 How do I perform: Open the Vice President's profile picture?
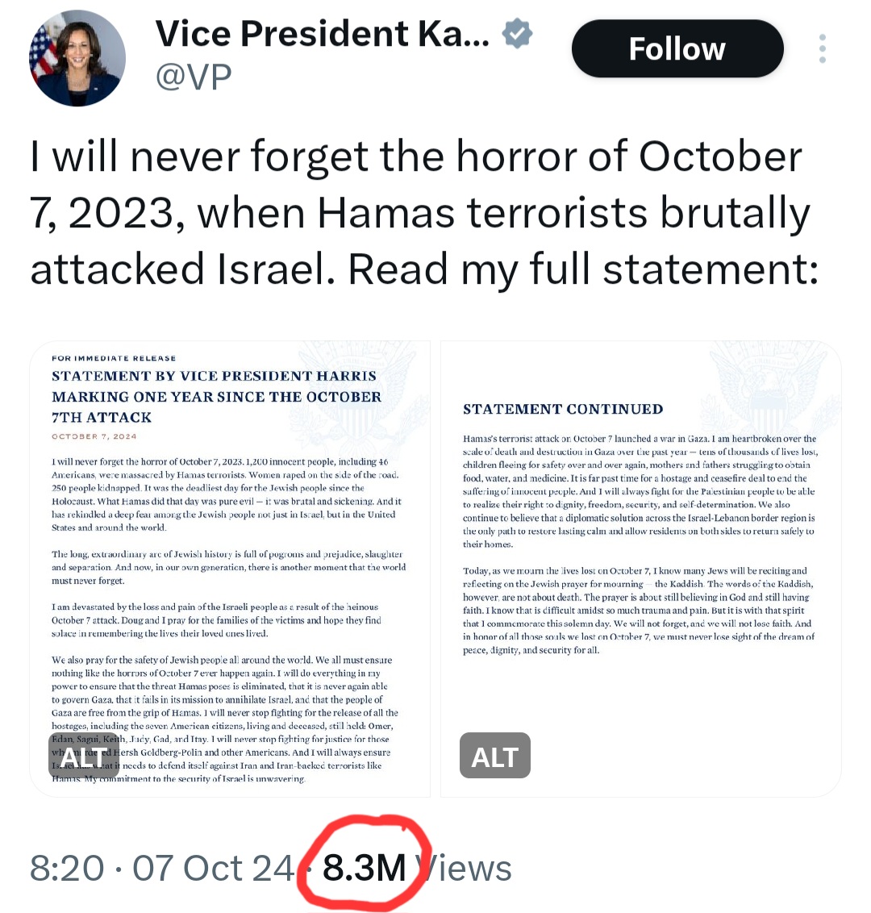(77, 58)
